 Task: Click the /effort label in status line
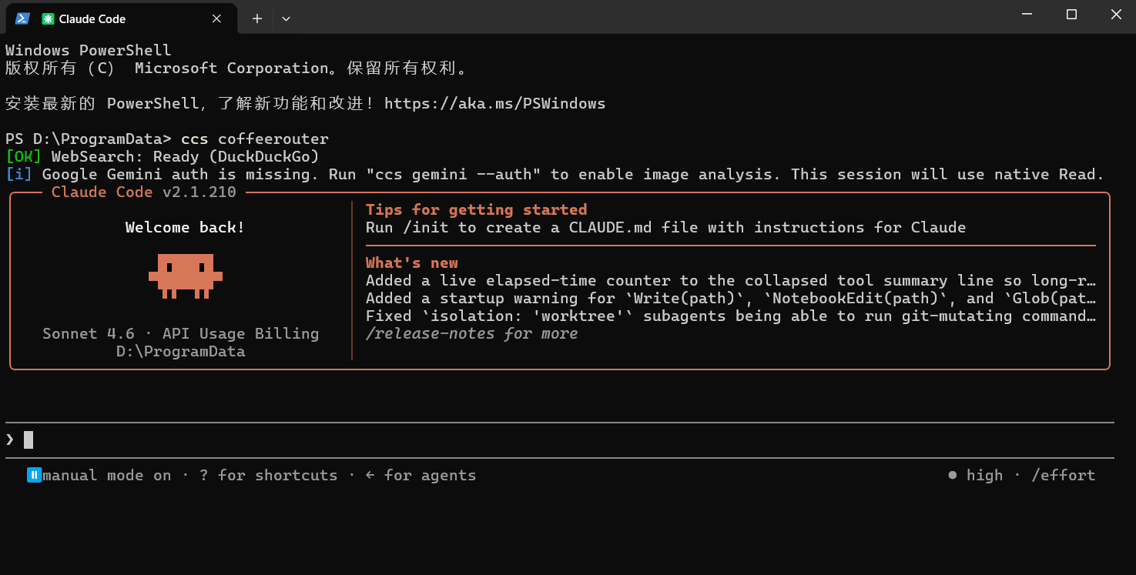pyautogui.click(x=1064, y=475)
